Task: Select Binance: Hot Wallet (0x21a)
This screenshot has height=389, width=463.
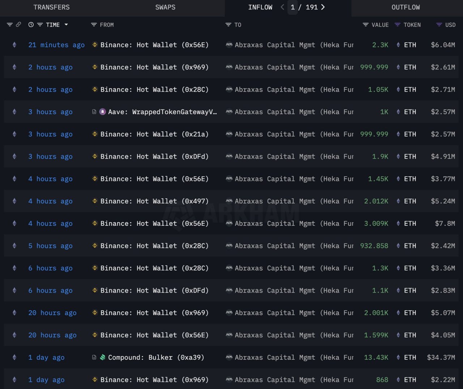Action: tap(154, 134)
